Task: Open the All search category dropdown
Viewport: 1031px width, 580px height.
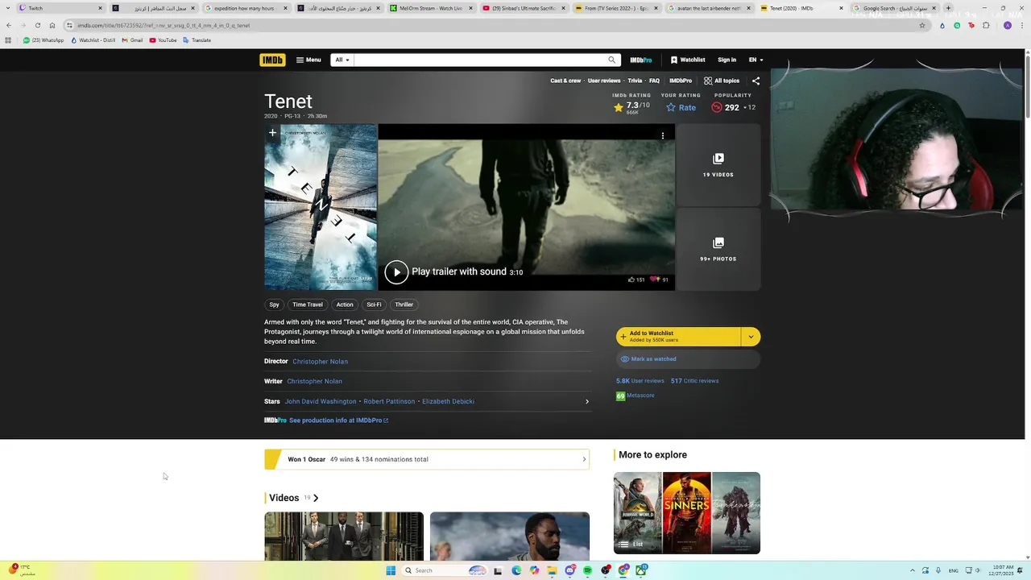Action: 342,60
